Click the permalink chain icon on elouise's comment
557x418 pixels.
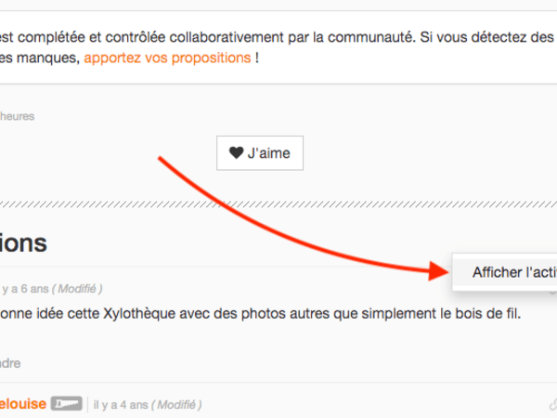552,404
